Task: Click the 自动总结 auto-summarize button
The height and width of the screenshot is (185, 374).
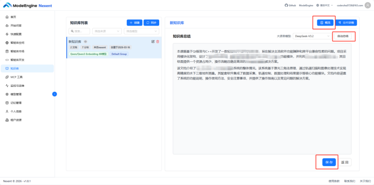Action: click(x=343, y=36)
